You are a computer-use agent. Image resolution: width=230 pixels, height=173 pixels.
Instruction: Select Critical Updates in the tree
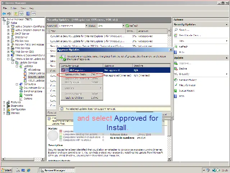pyautogui.click(x=36, y=73)
